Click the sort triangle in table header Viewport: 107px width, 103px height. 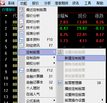pos(6,16)
